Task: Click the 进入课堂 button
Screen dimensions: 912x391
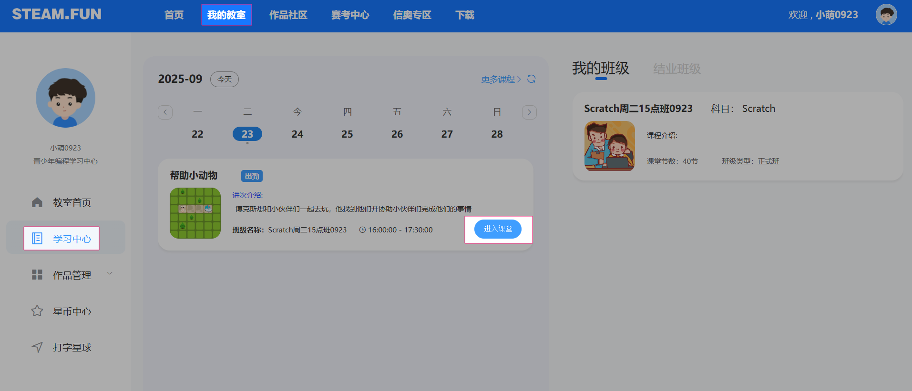Action: point(498,229)
